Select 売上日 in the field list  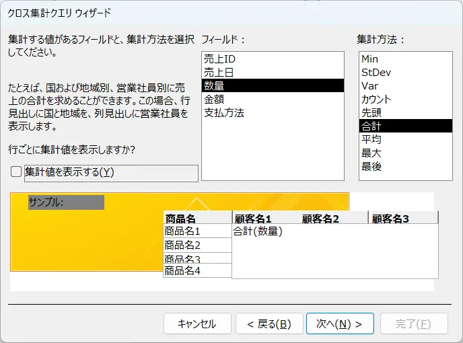click(273, 72)
